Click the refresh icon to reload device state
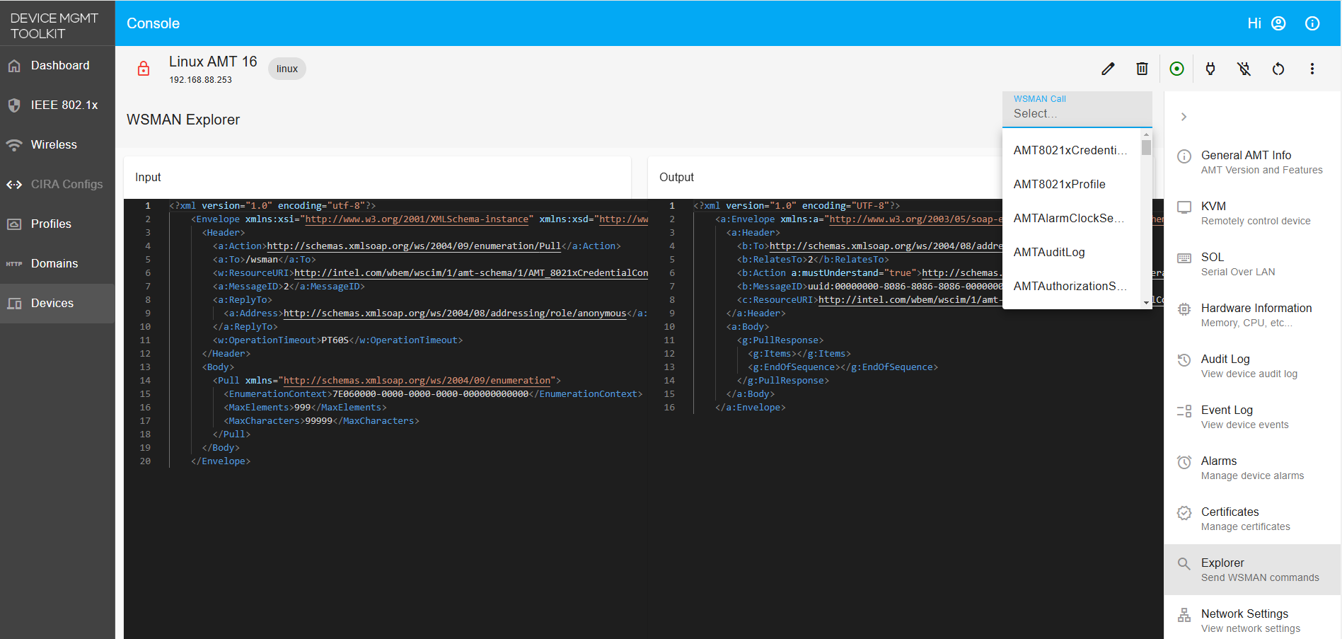This screenshot has height=639, width=1342. [1278, 69]
